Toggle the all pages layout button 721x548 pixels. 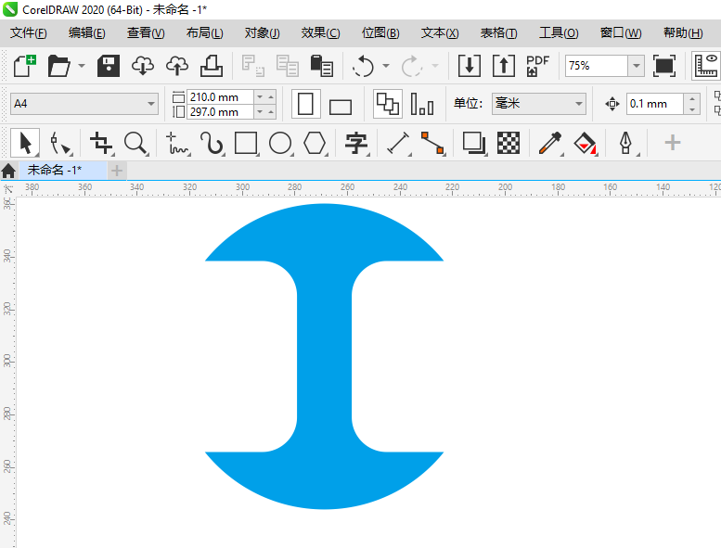click(388, 104)
